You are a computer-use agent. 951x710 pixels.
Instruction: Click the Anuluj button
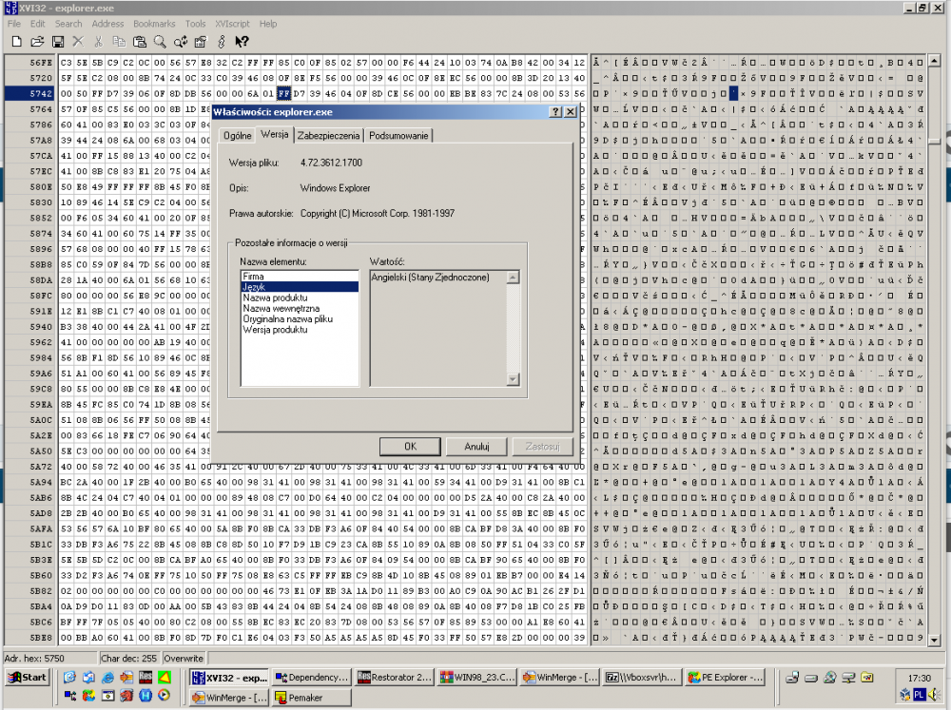point(476,446)
